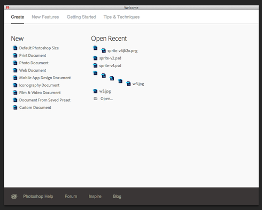Click file icon directly left of sprite-v4@2x.png
The height and width of the screenshot is (210, 262).
click(x=104, y=51)
